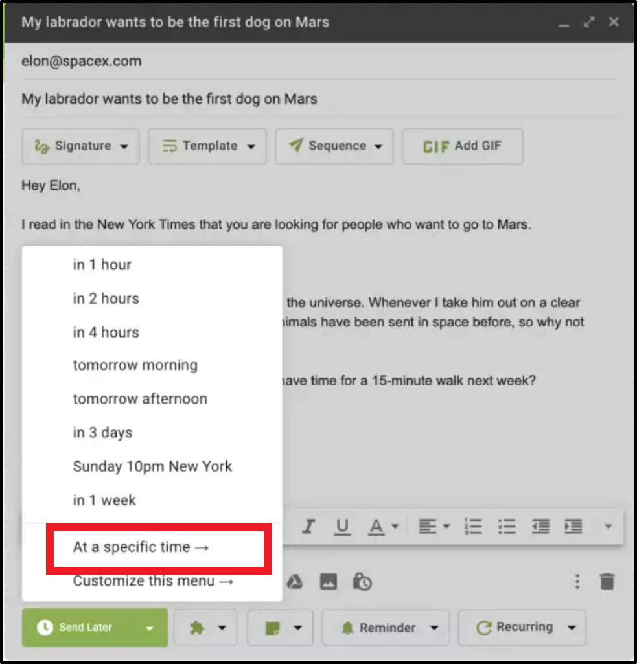
Task: Insert a bulleted list
Action: click(507, 527)
